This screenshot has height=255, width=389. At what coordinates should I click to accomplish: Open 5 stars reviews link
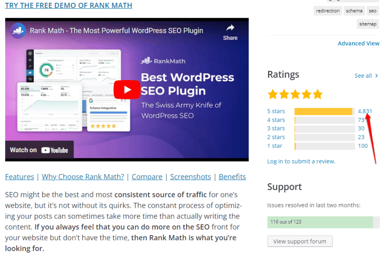coord(276,111)
